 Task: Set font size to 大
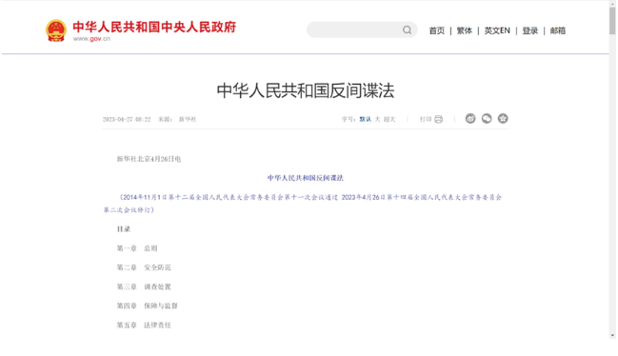(x=377, y=119)
